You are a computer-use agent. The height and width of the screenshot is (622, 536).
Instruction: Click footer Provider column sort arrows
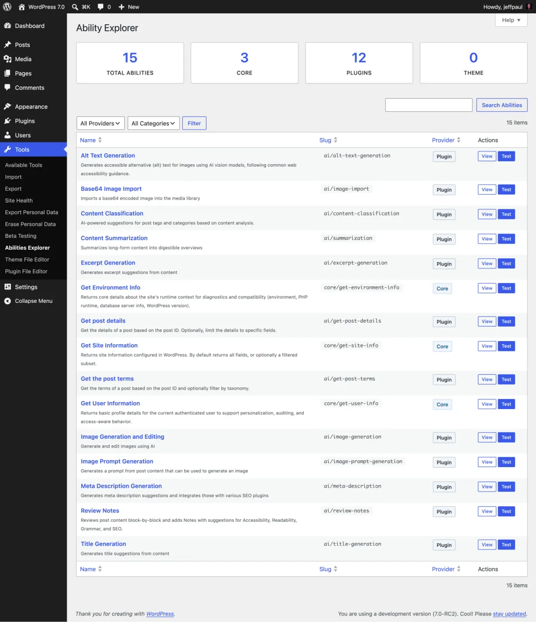(x=459, y=569)
